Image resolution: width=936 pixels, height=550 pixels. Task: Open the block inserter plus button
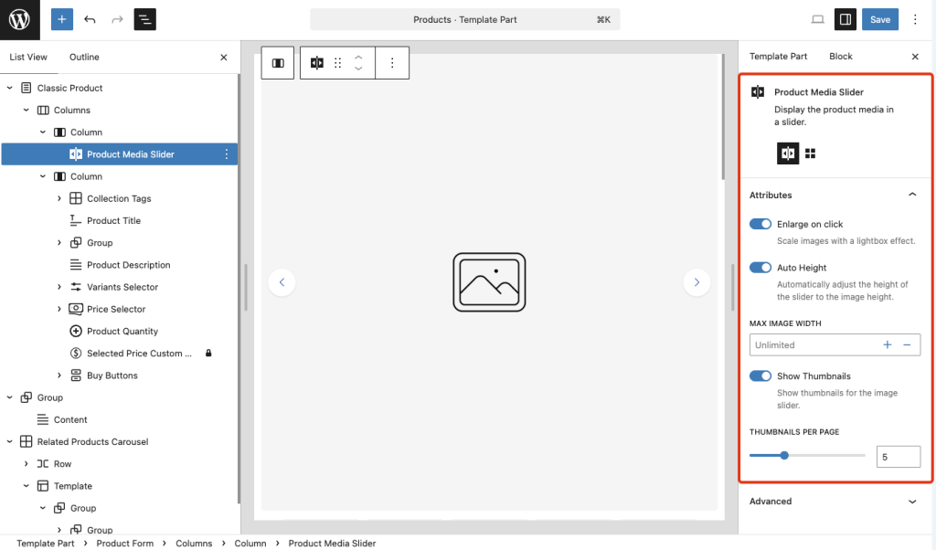pyautogui.click(x=62, y=19)
